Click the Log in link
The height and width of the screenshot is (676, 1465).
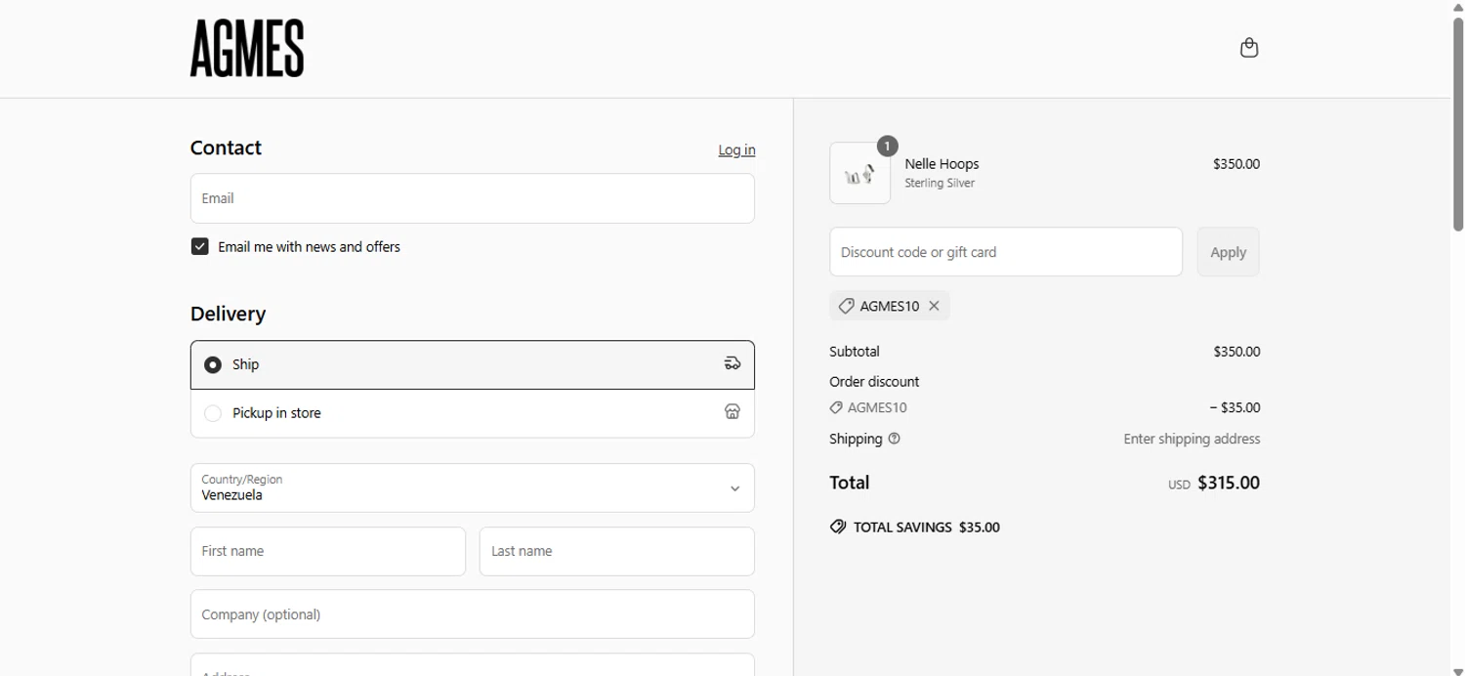[x=736, y=149]
